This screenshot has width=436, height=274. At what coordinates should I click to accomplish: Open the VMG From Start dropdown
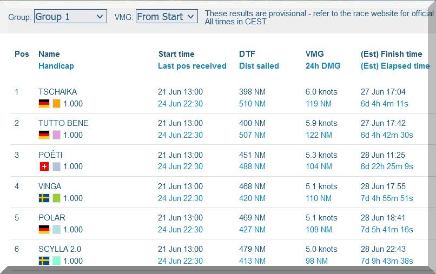(166, 17)
